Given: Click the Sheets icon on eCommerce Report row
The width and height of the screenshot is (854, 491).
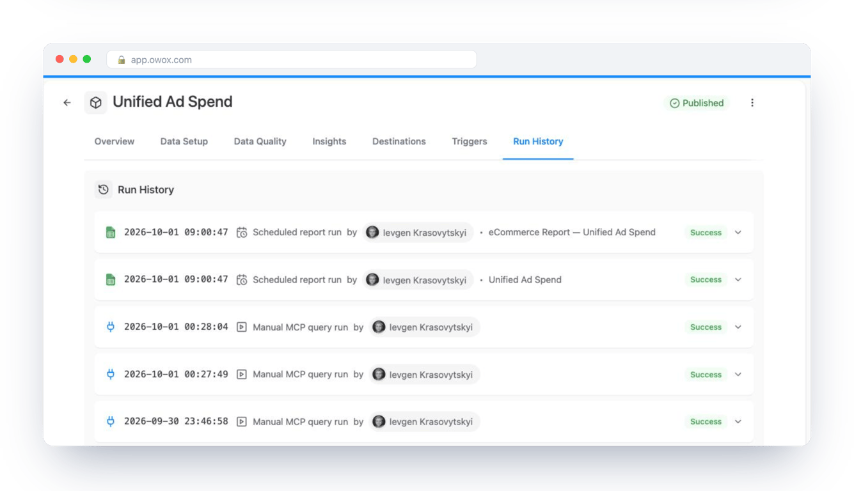Looking at the screenshot, I should tap(111, 233).
